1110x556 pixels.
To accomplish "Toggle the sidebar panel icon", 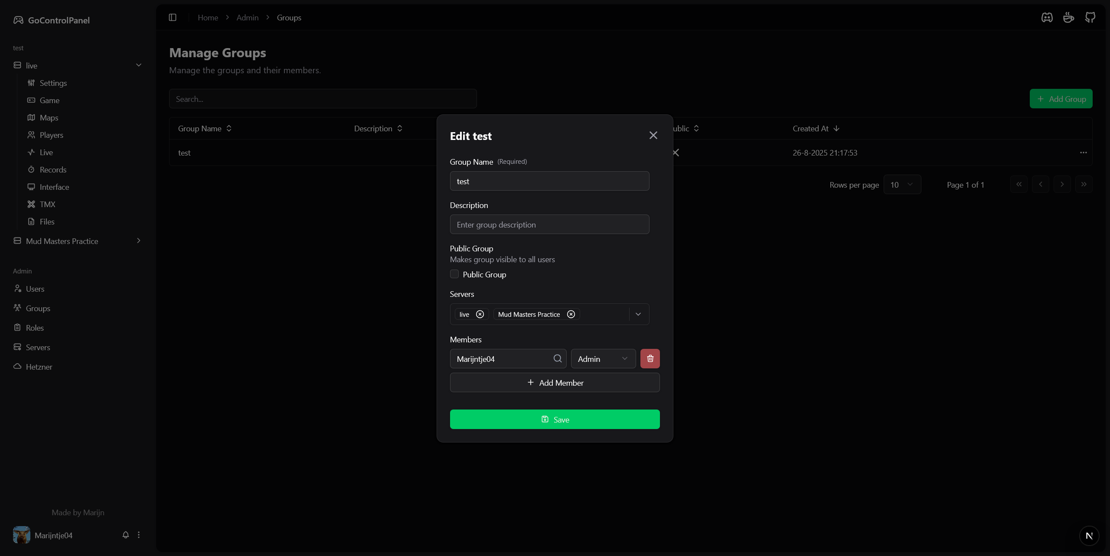I will pyautogui.click(x=173, y=17).
